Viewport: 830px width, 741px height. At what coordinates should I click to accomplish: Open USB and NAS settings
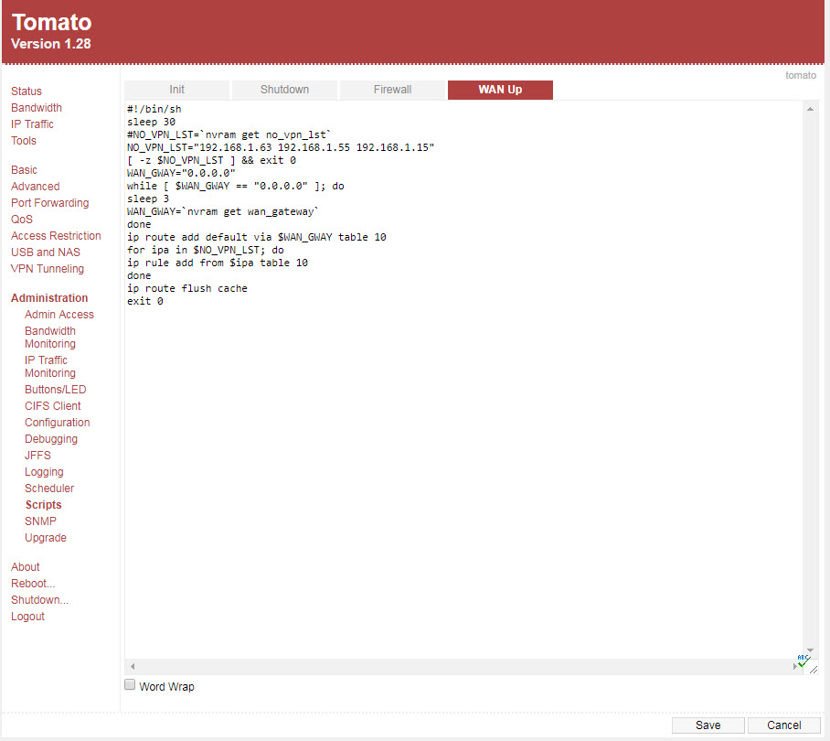[x=46, y=252]
